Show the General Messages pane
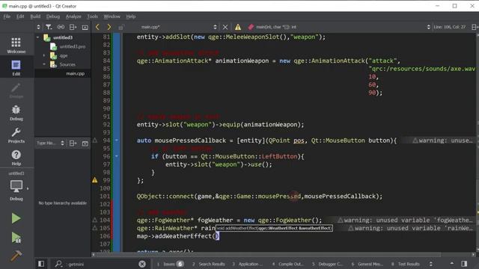This screenshot has width=479, height=269. (367, 264)
